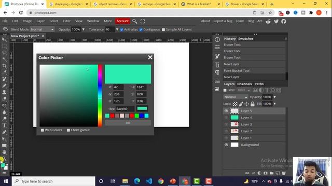This screenshot has height=186, width=332.
Task: Open the filter Kind dropdown
Action: point(243,90)
